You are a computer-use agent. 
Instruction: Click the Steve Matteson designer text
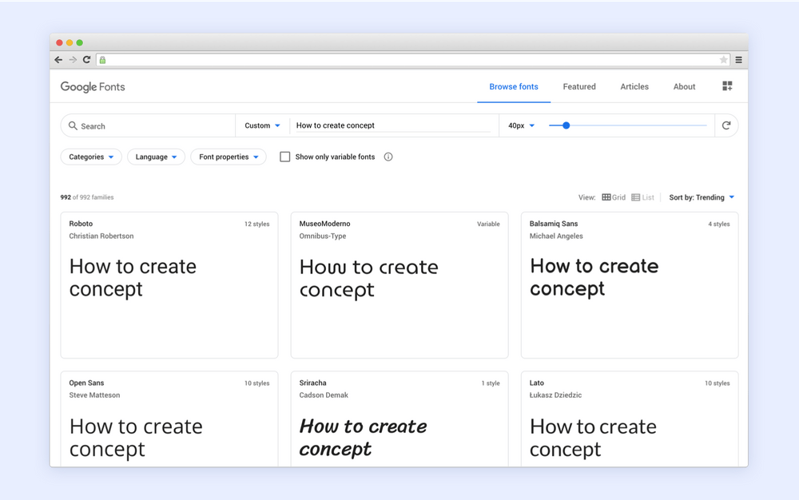point(95,395)
